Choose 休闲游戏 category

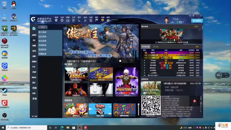pyautogui.click(x=42, y=45)
